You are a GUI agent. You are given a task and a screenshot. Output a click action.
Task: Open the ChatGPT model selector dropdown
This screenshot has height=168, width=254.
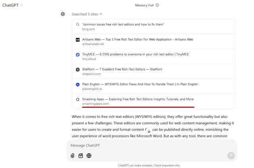(12, 5)
